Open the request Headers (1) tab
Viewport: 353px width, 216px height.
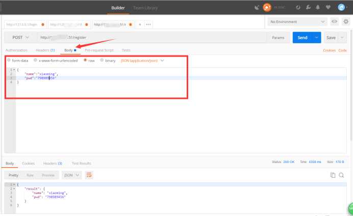coord(45,50)
